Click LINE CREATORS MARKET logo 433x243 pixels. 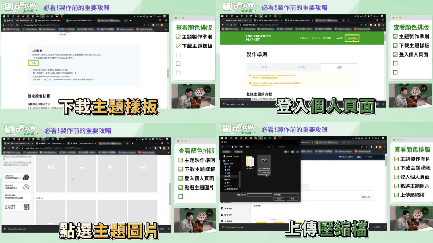[258, 38]
